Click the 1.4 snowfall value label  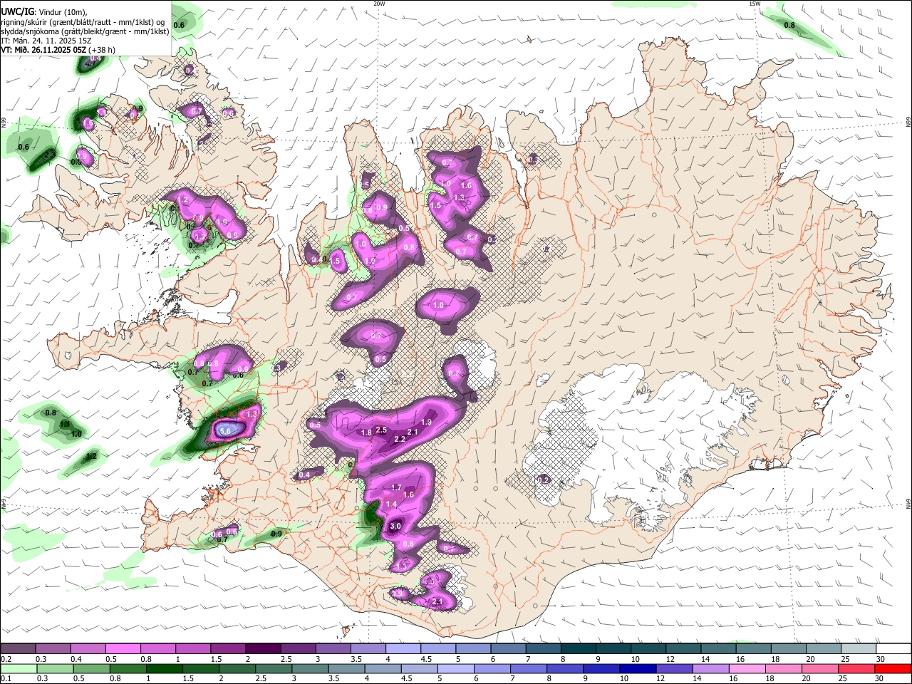tap(391, 504)
